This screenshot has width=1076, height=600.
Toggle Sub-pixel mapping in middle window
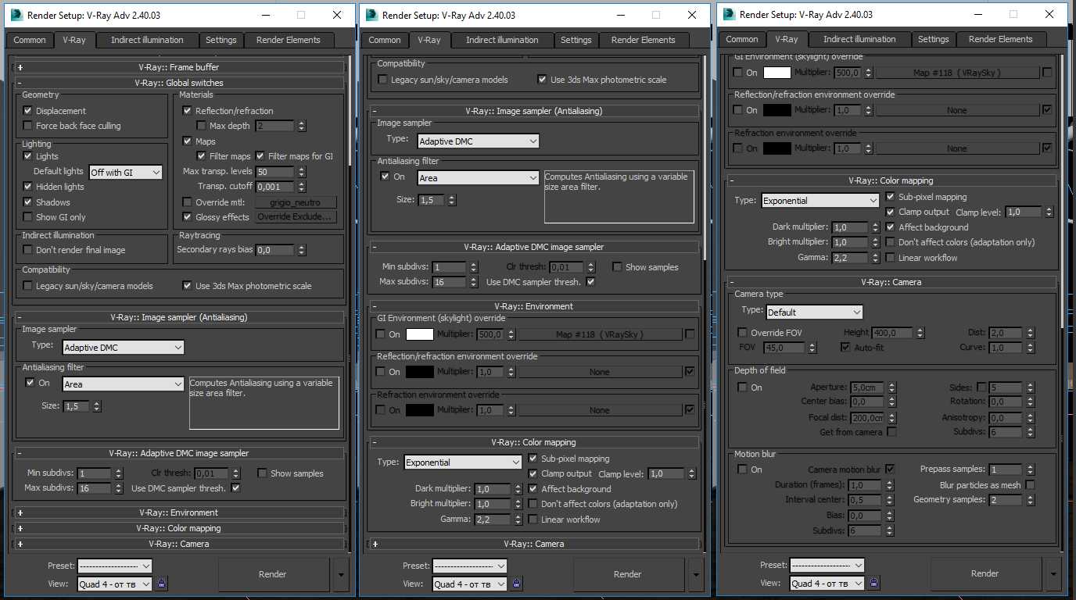[533, 459]
